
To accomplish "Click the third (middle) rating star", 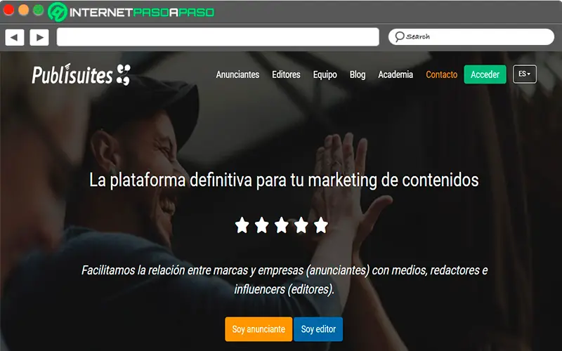I will tap(282, 225).
